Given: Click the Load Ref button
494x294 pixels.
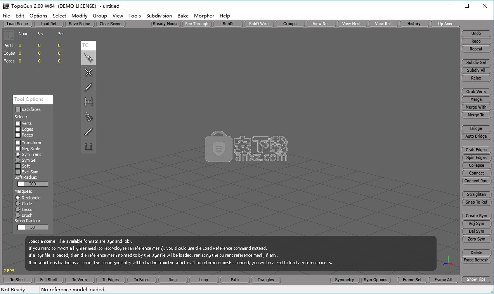Looking at the screenshot, I should click(x=49, y=24).
